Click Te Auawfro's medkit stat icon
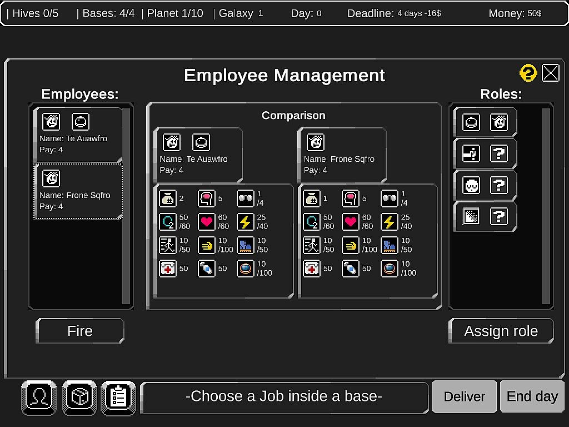569x427 pixels. 168,269
